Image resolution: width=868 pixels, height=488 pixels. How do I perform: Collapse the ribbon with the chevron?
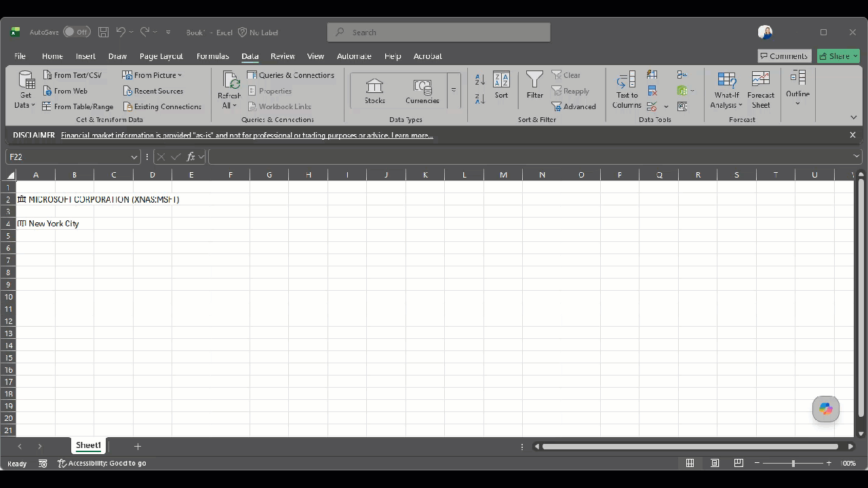pos(853,117)
